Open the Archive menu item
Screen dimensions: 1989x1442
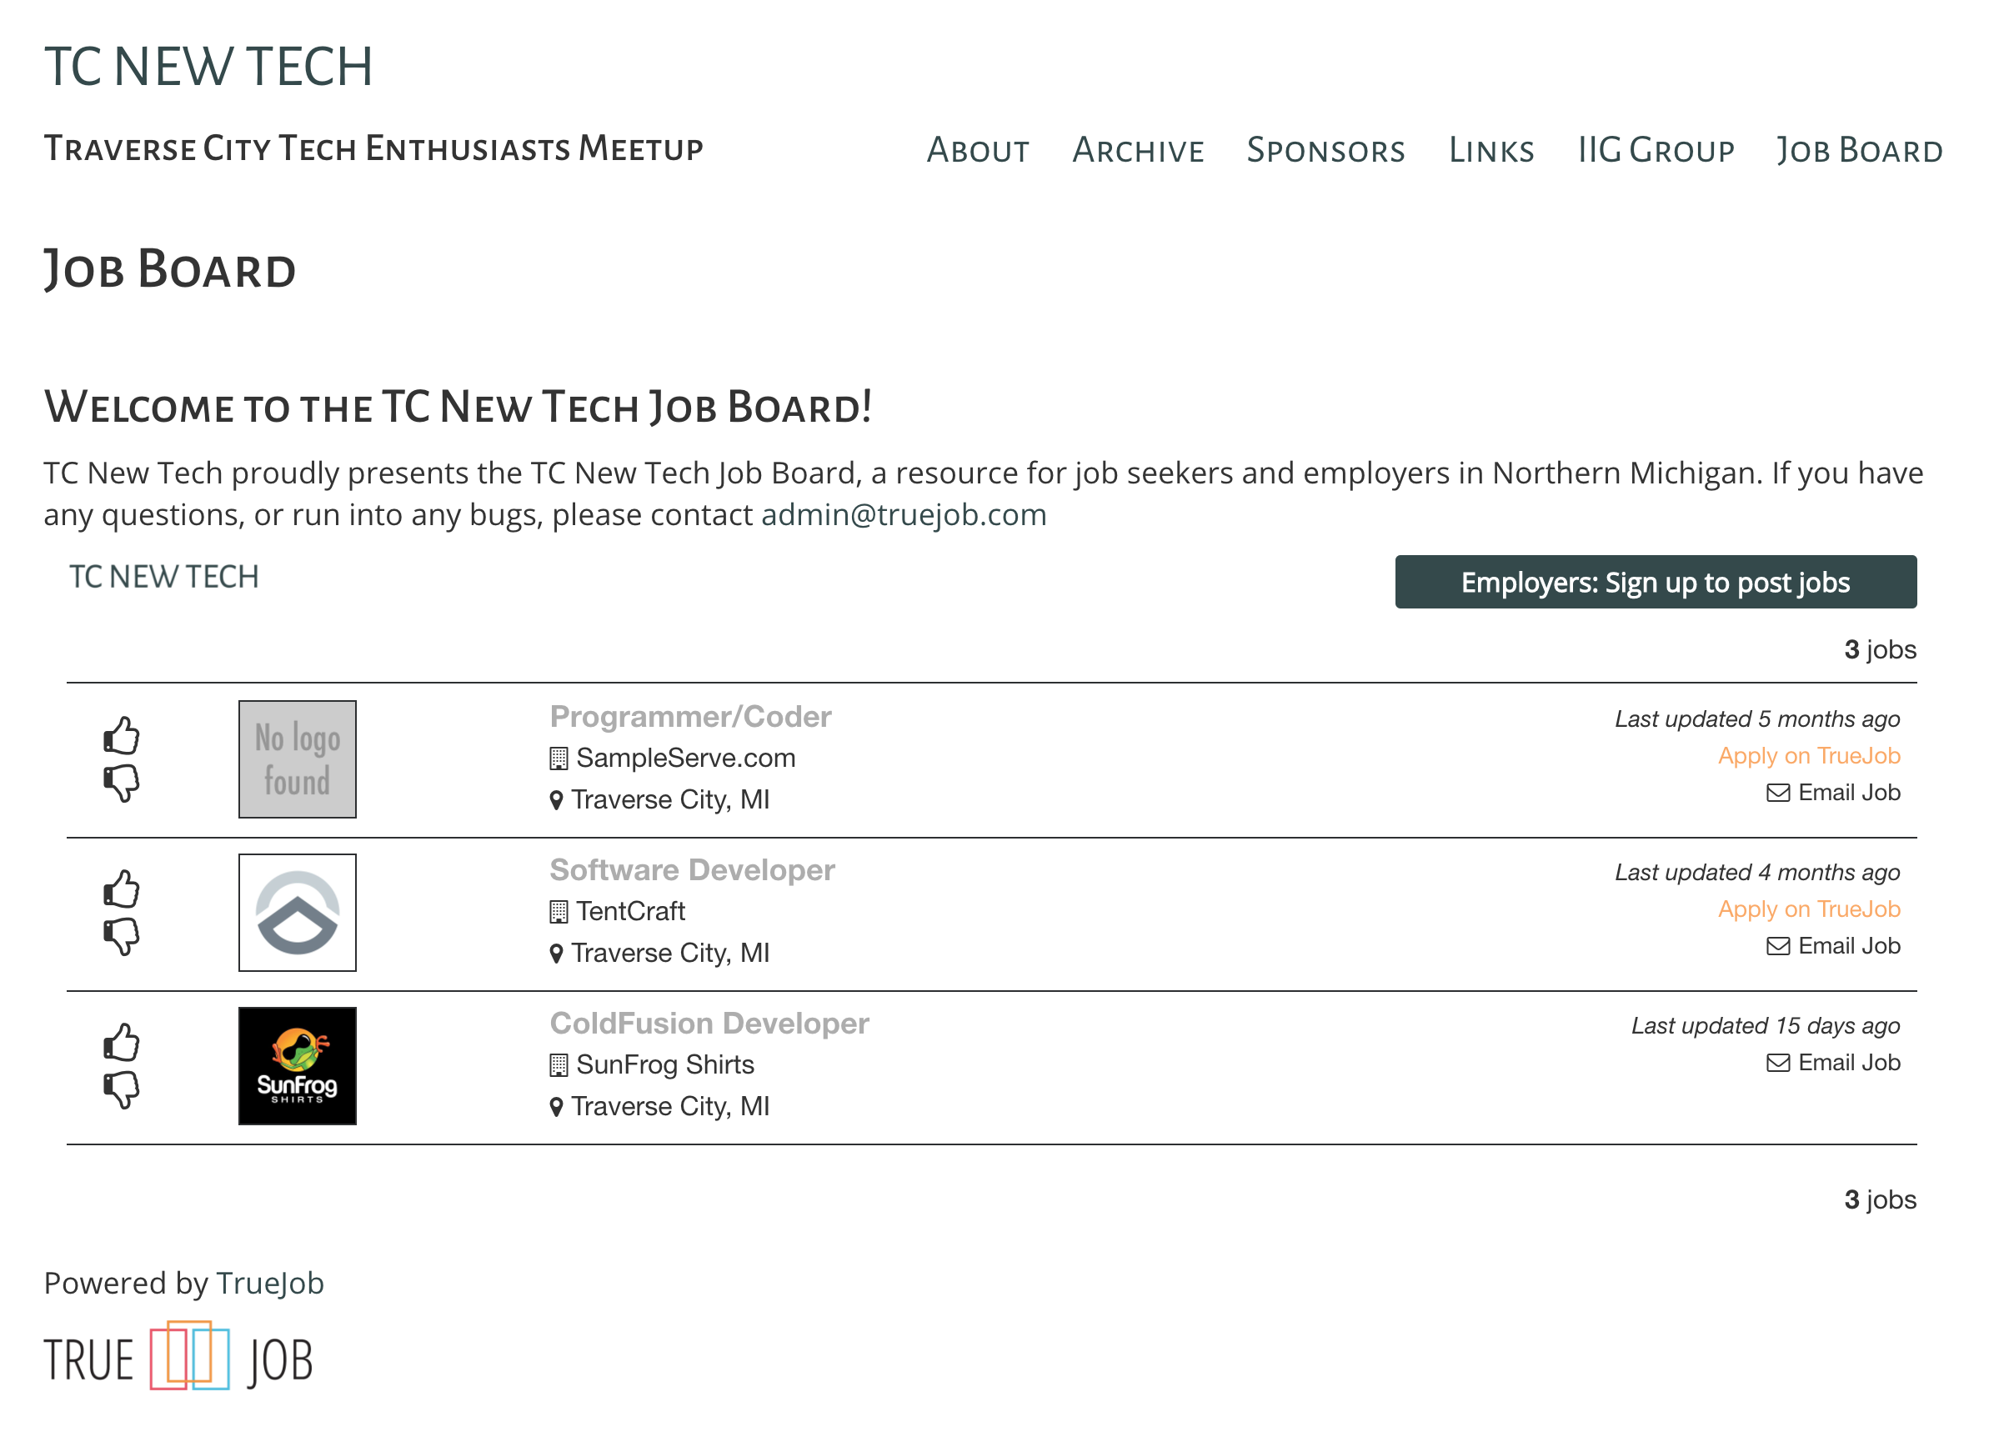pyautogui.click(x=1139, y=151)
